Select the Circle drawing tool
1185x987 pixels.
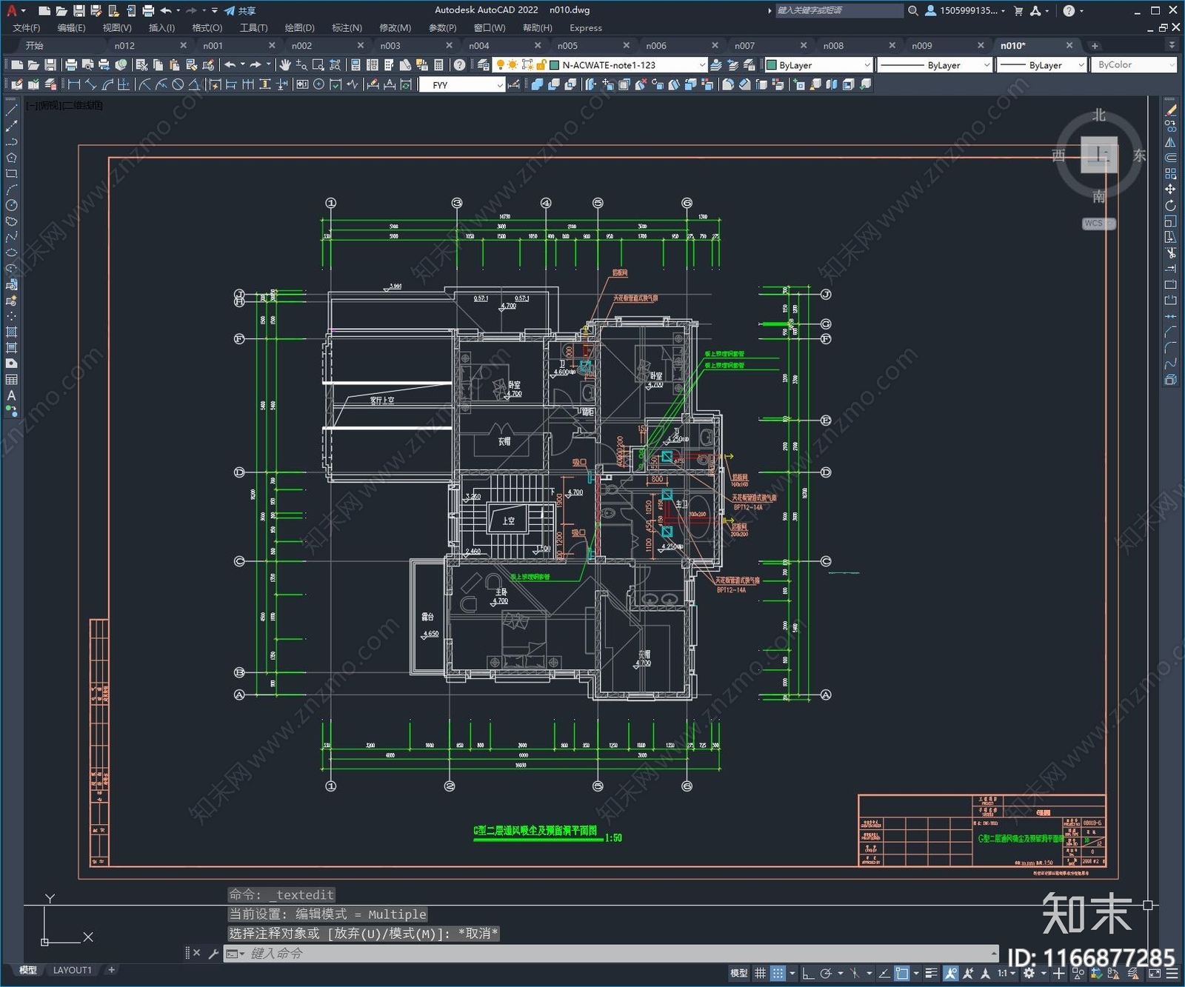(11, 205)
